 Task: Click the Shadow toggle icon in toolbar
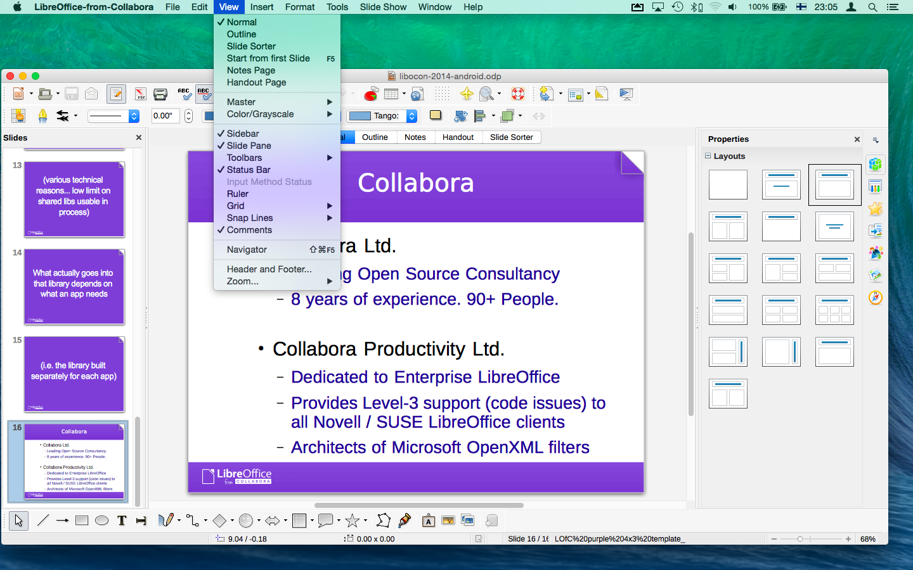click(x=436, y=115)
